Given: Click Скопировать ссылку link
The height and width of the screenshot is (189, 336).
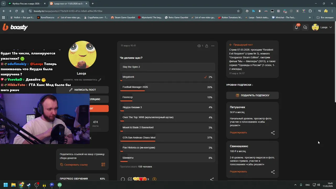Looking at the screenshot, I should [x=74, y=165].
